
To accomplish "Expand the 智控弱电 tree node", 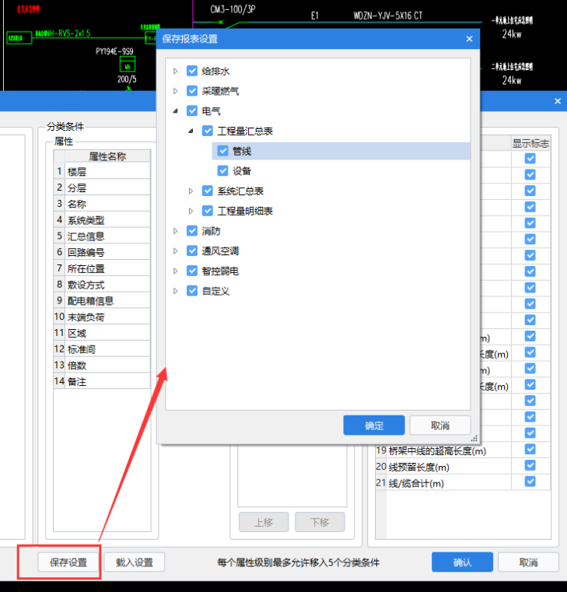I will tap(176, 271).
